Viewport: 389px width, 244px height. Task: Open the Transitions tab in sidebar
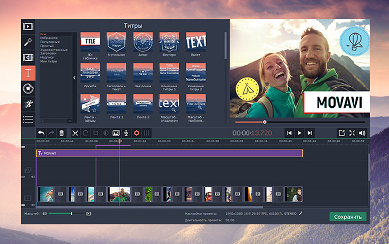pyautogui.click(x=29, y=57)
